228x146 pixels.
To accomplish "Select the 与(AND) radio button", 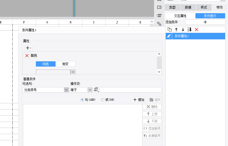I will tap(82, 100).
